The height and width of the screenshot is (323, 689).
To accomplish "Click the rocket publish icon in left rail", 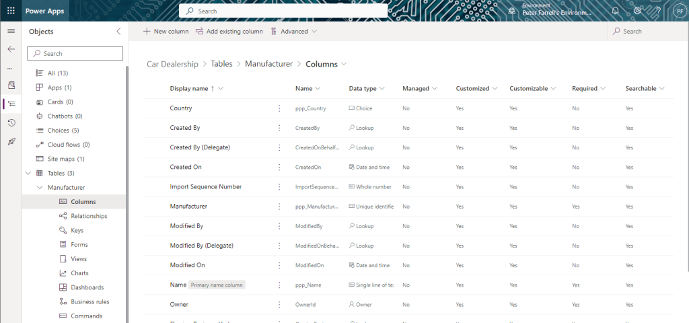I will 11,141.
